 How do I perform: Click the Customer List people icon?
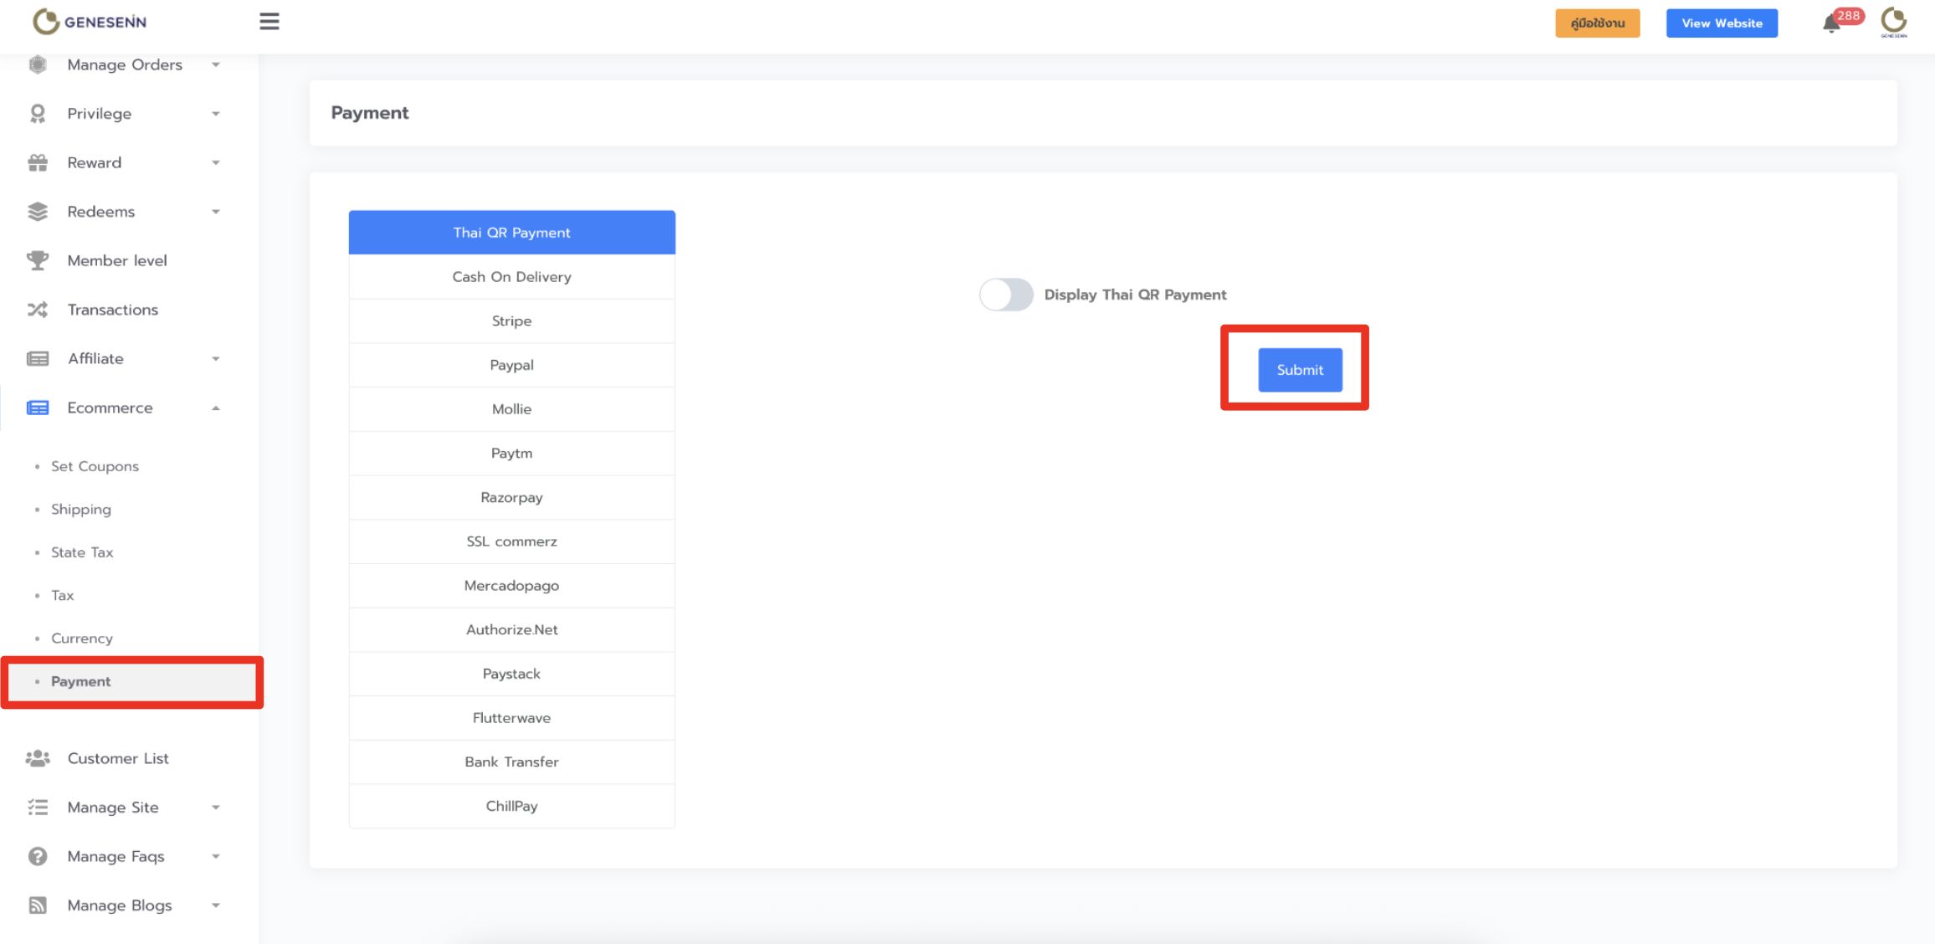point(38,758)
